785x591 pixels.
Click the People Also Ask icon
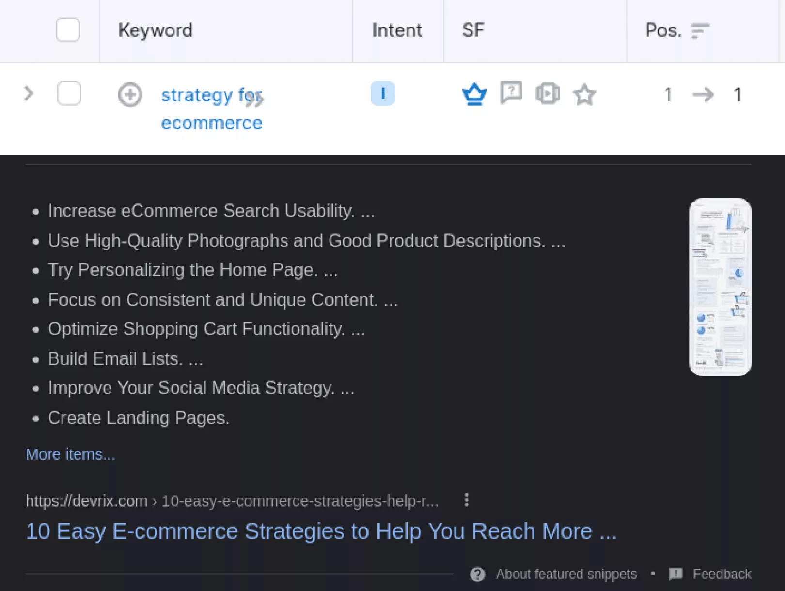point(511,92)
